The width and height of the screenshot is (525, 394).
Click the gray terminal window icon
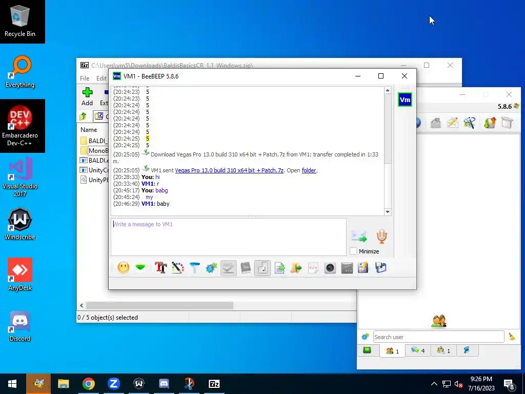347,268
